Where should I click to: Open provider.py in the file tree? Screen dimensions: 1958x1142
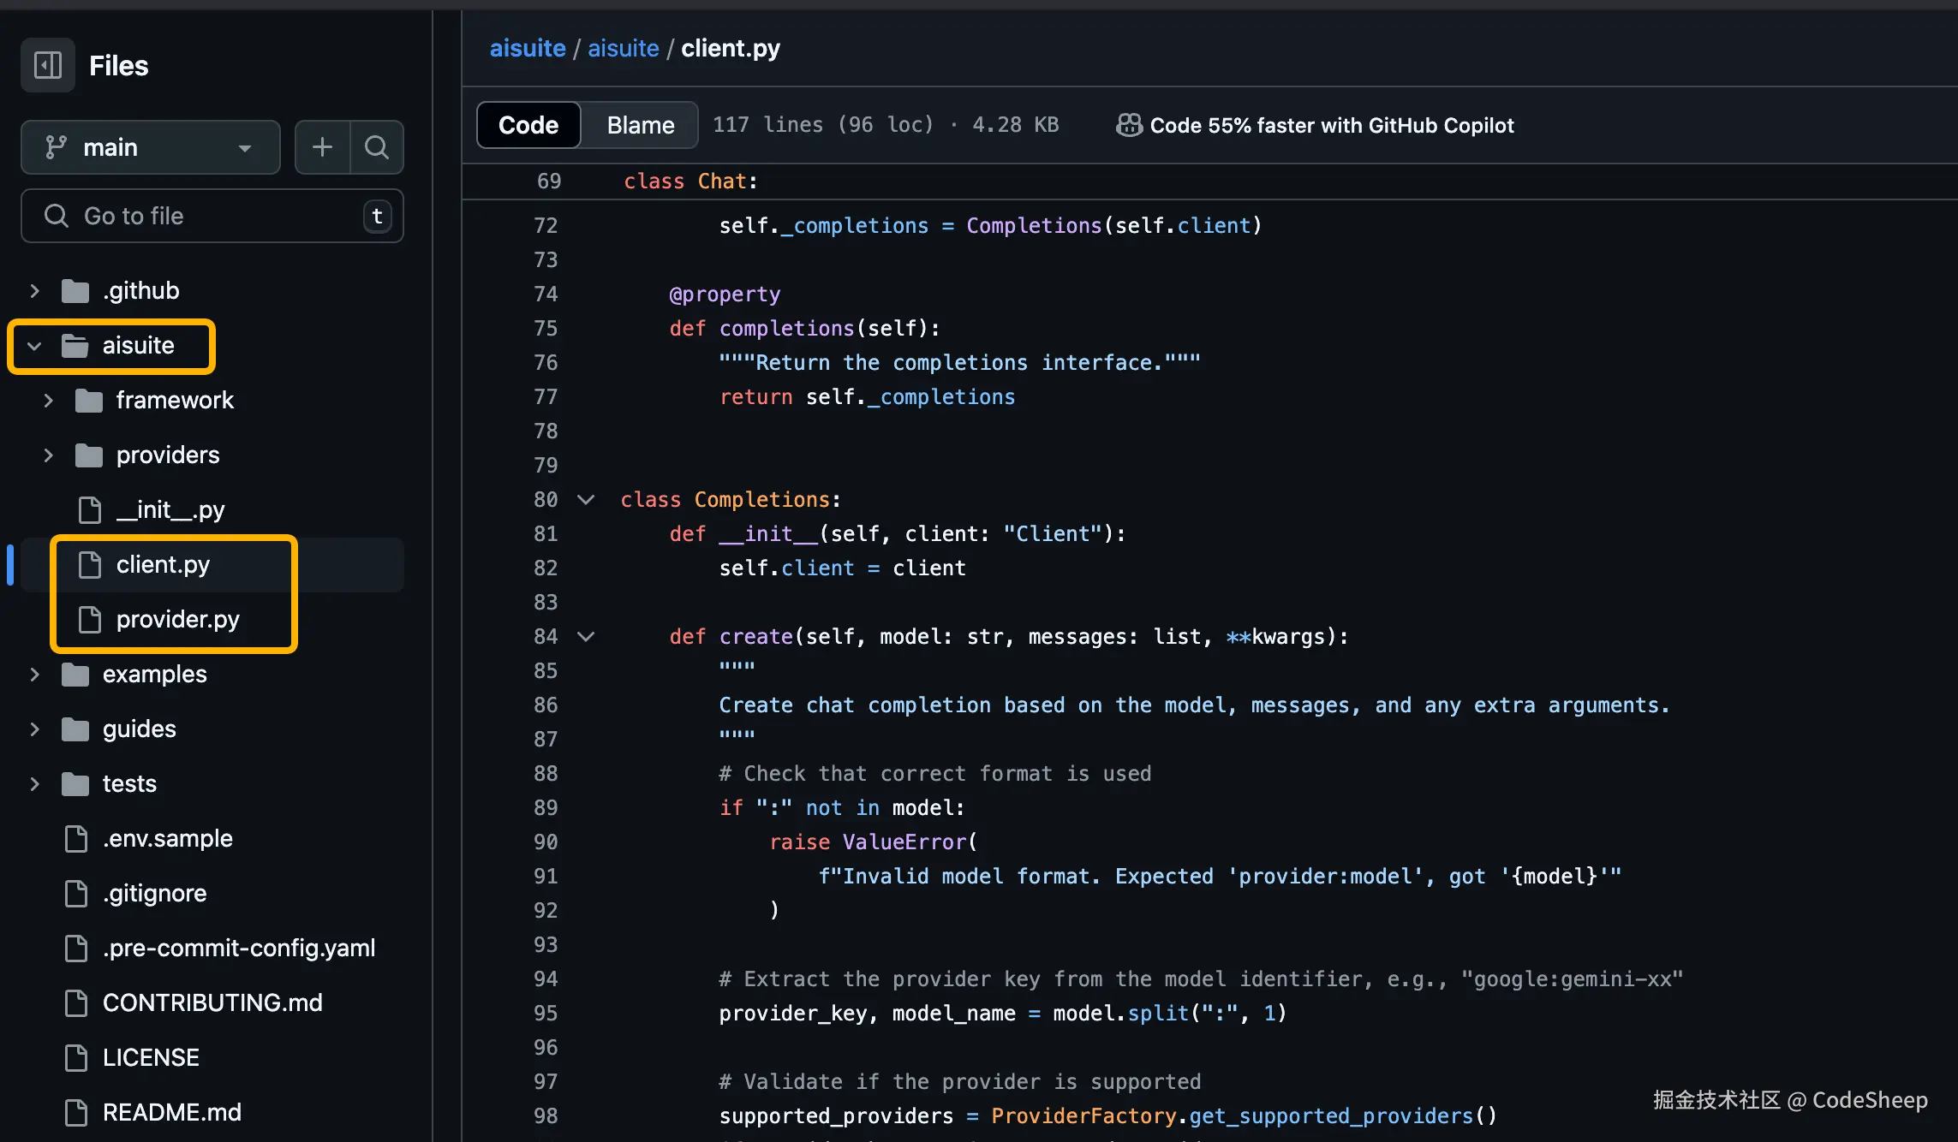pyautogui.click(x=177, y=619)
